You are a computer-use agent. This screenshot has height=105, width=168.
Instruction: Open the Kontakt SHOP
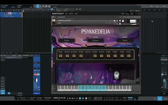pyautogui.click(x=123, y=14)
